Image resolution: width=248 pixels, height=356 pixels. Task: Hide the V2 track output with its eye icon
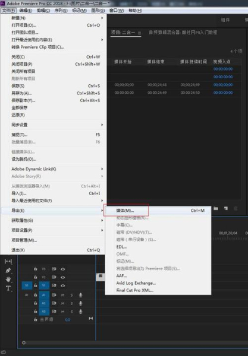[x=63, y=277]
